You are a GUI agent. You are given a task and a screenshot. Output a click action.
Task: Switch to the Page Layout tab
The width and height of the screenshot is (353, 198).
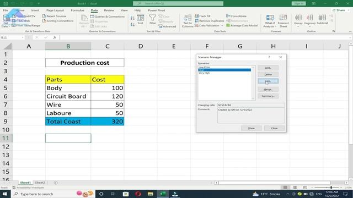click(x=55, y=10)
